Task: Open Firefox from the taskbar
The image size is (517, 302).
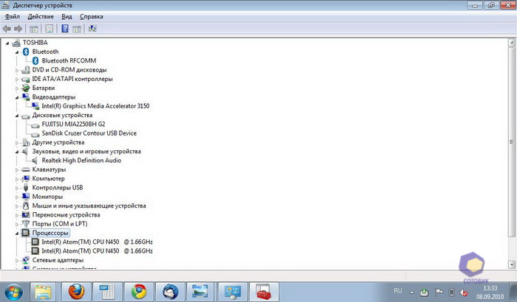Action: point(75,290)
